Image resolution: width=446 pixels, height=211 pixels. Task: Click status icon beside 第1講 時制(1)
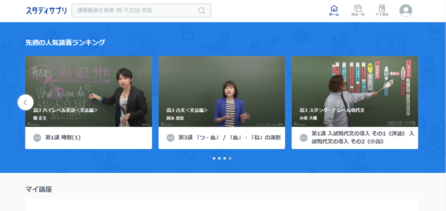37,138
